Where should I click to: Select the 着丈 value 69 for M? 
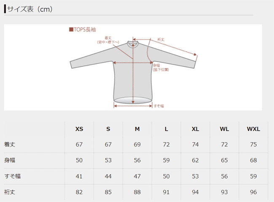click(137, 144)
